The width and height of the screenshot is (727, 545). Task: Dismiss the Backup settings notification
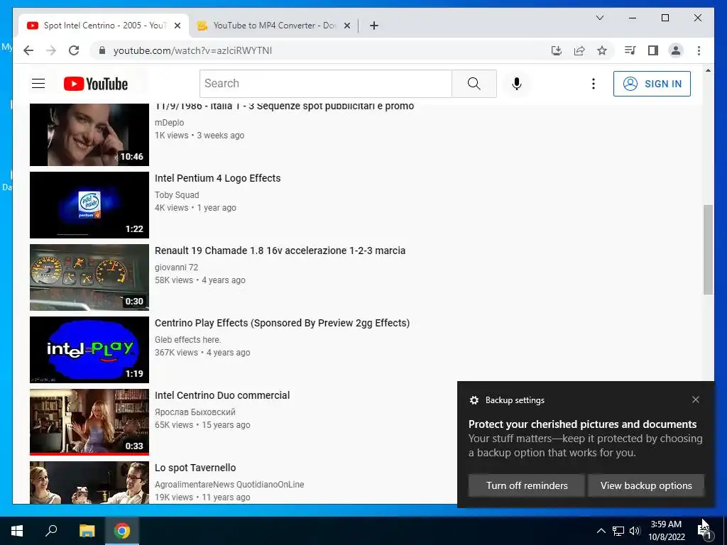(x=696, y=400)
